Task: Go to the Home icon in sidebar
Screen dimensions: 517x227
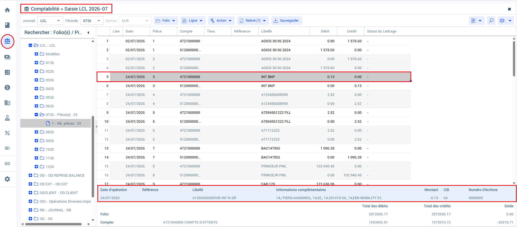Action: coord(7,10)
